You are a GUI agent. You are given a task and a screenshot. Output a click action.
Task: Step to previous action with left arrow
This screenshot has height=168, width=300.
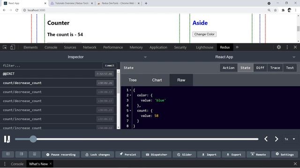click(266, 139)
